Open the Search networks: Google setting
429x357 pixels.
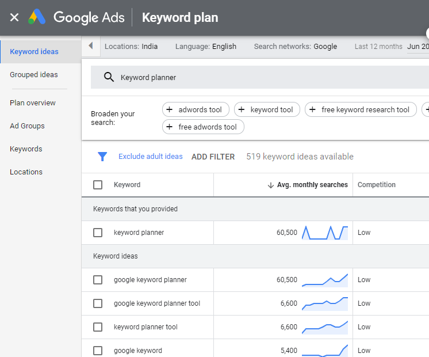[296, 46]
